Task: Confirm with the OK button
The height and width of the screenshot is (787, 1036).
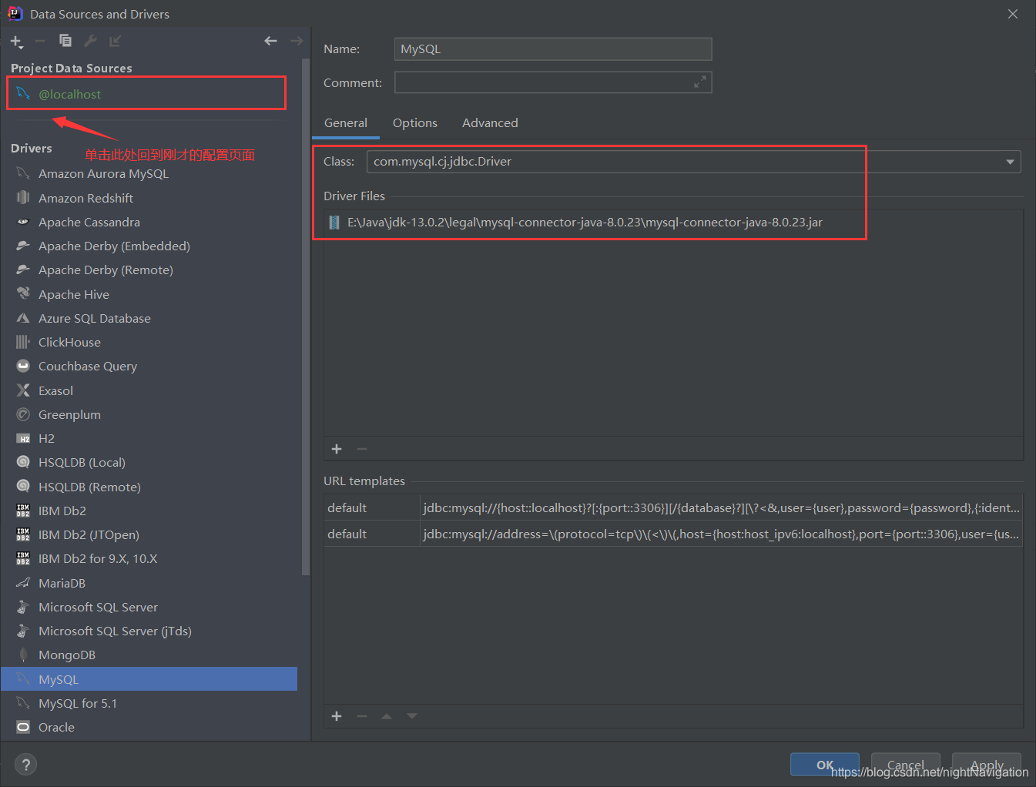Action: (825, 765)
